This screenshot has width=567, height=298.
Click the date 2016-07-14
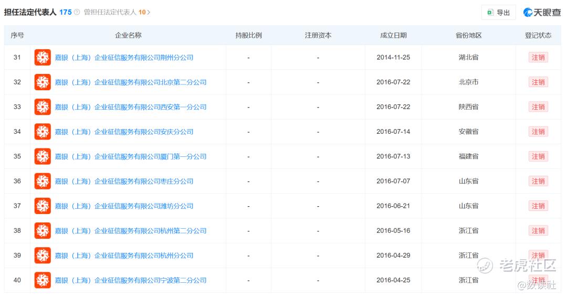[393, 132]
